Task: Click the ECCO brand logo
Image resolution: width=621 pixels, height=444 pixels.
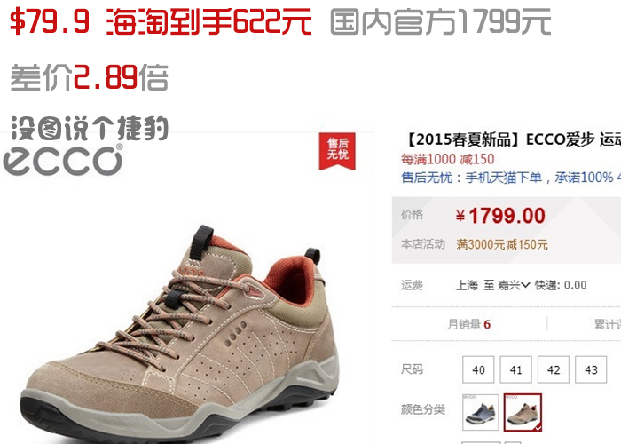Action: pos(63,161)
